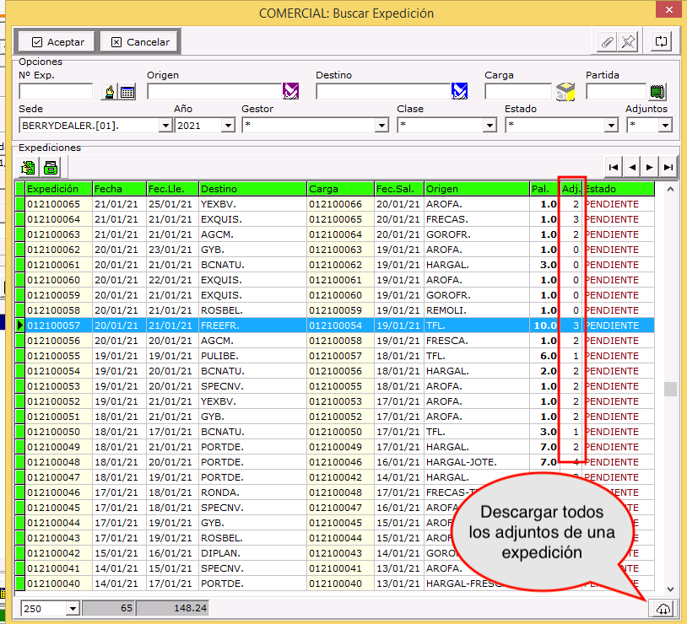This screenshot has height=624, width=687.
Task: Sort by the Destino column header
Action: [x=252, y=189]
